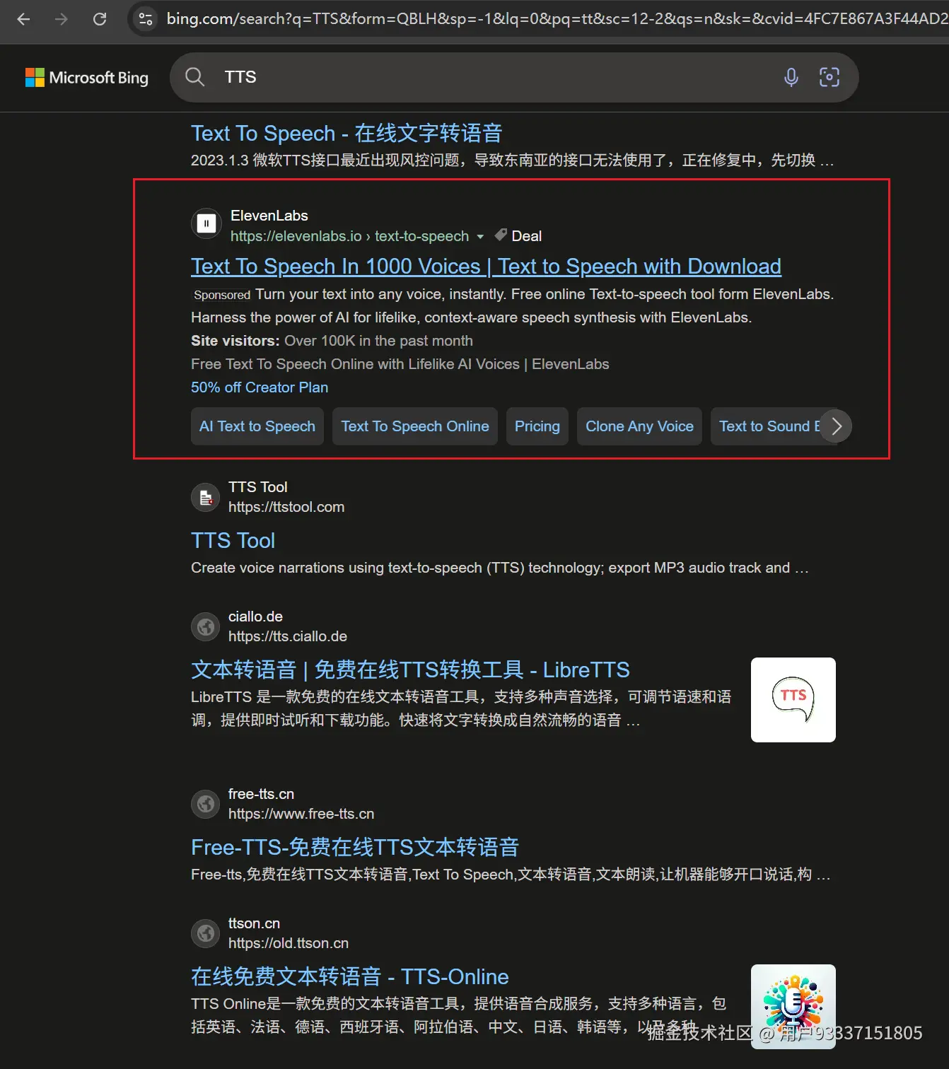
Task: Show more ad sitelinks with right chevron
Action: 837,426
